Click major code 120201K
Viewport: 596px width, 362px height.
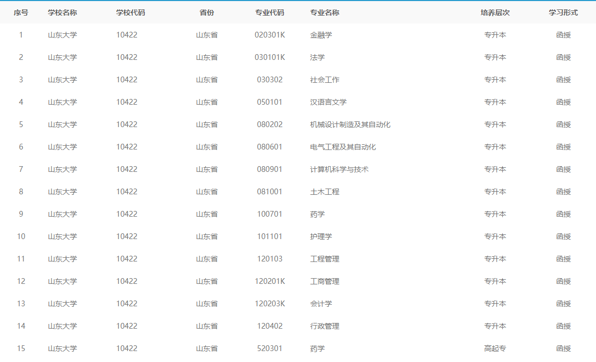tap(269, 281)
